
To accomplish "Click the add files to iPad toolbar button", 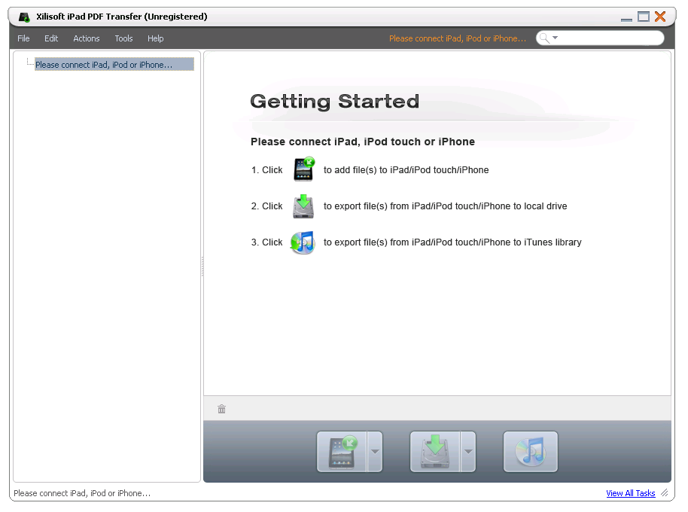I will tap(342, 452).
